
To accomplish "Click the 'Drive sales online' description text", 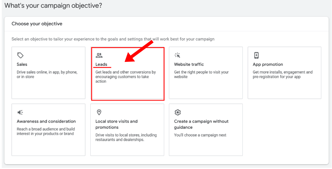I will click(47, 74).
